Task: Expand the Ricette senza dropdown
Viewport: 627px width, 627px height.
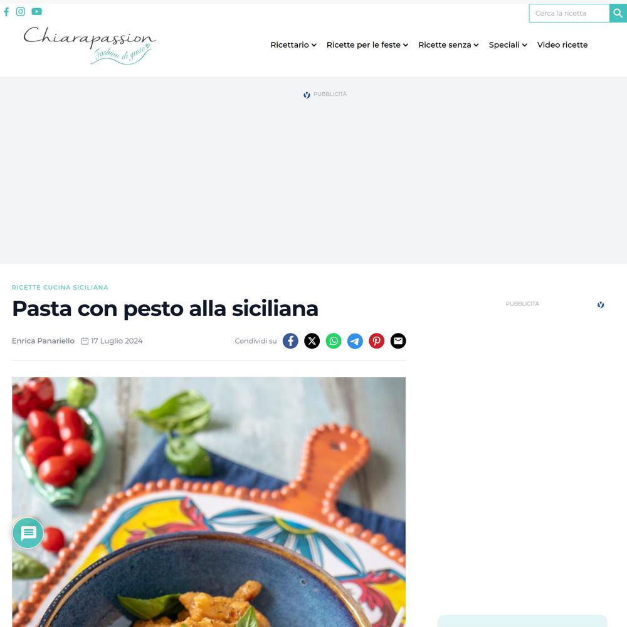Action: [x=448, y=45]
